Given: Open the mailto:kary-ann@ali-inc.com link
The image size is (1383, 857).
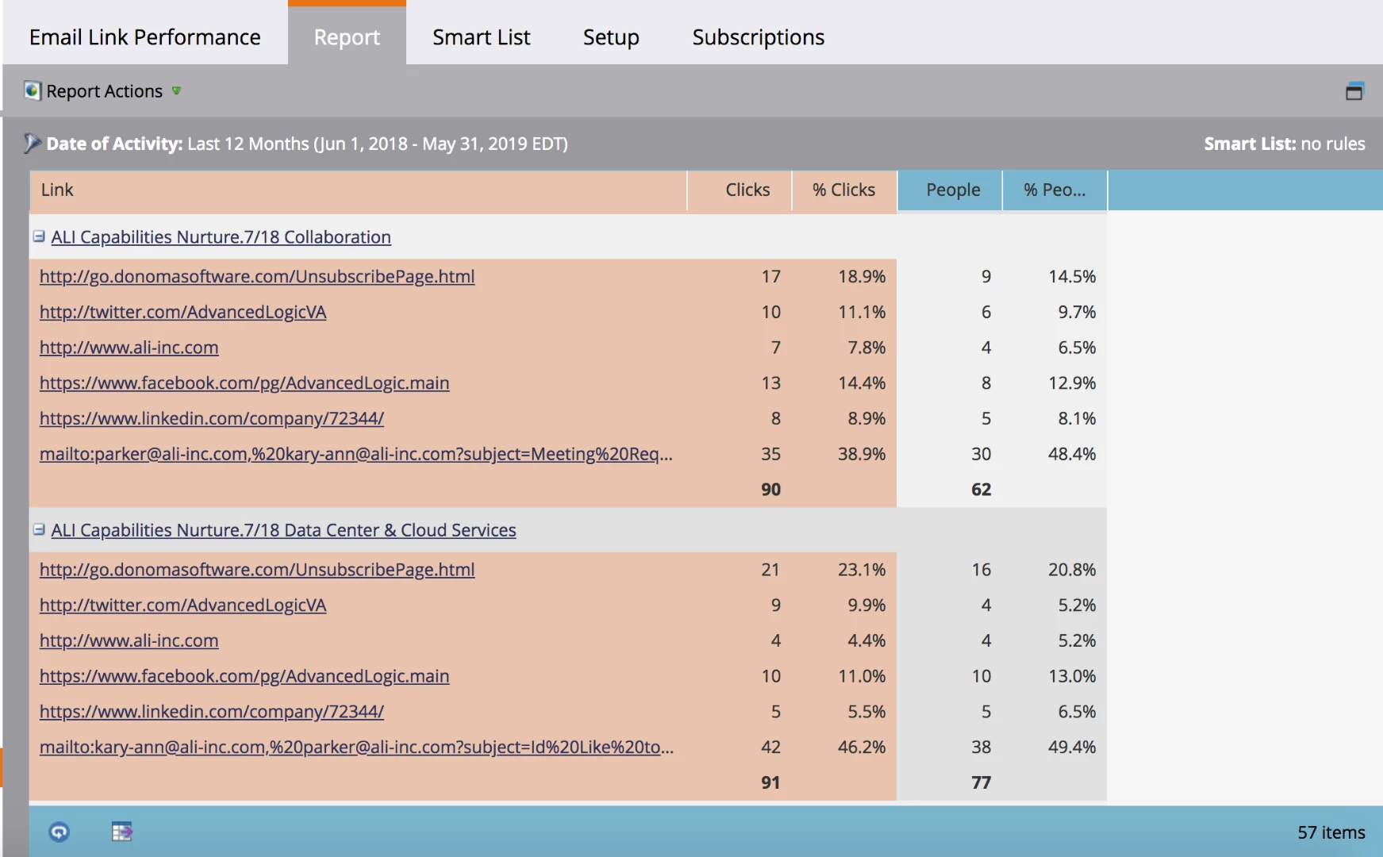Looking at the screenshot, I should click(356, 747).
